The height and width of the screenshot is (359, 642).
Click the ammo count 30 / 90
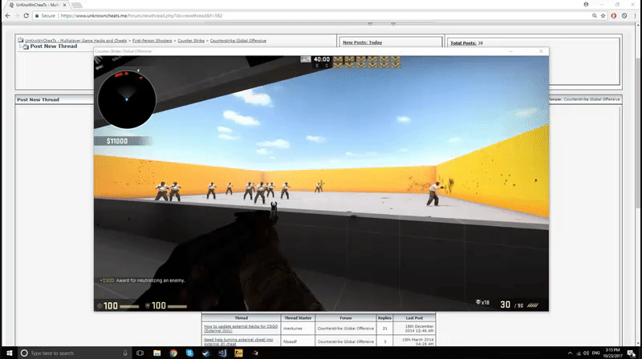tap(511, 305)
